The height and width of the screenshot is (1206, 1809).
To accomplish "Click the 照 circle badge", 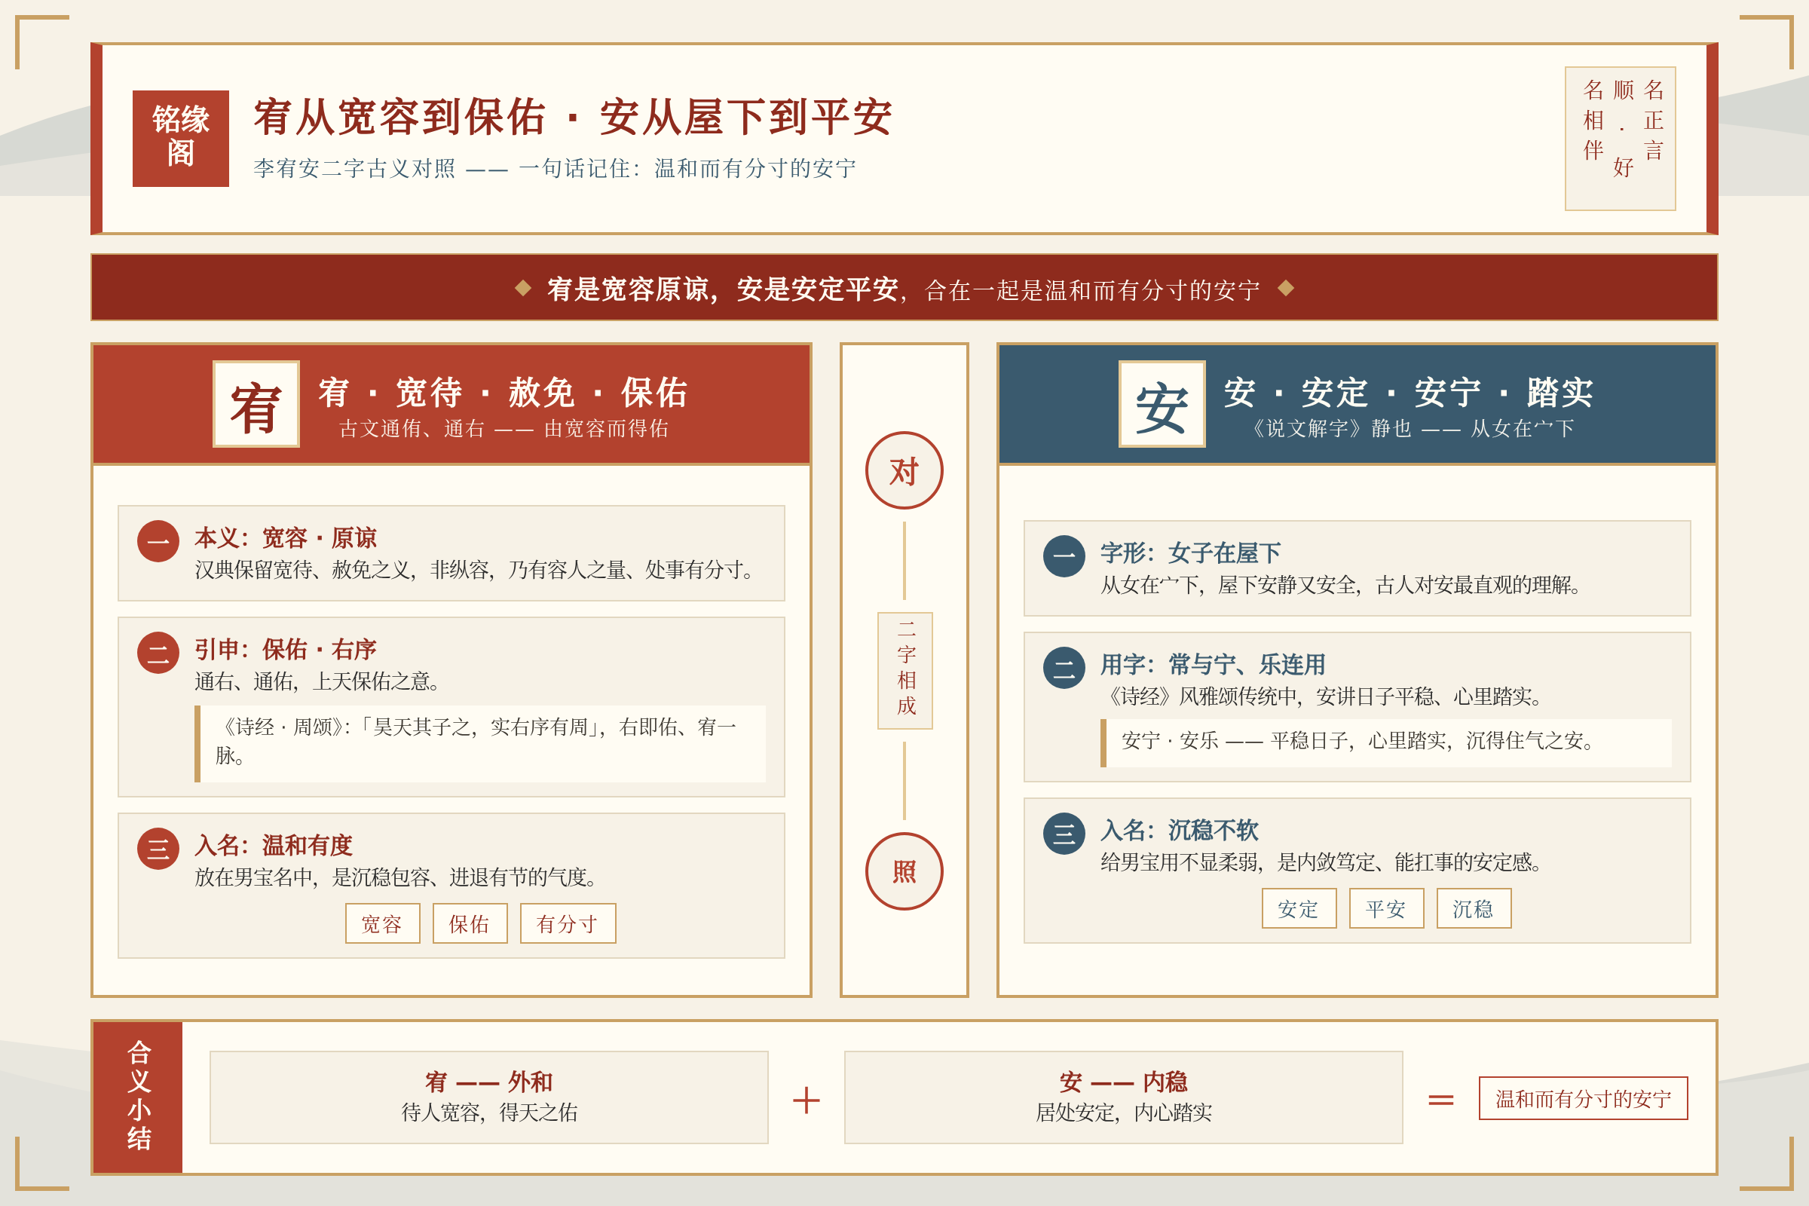I will [904, 871].
